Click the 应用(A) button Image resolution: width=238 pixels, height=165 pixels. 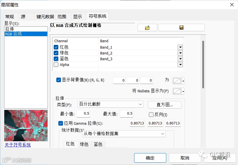point(220,158)
